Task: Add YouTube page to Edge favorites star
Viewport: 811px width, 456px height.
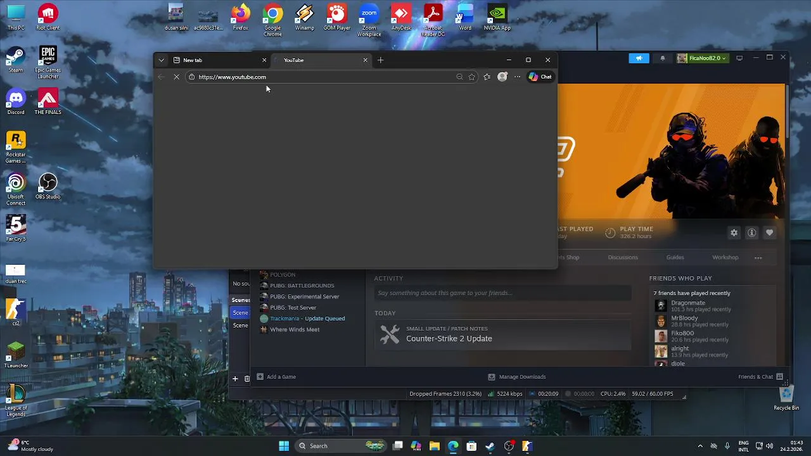Action: 472,77
